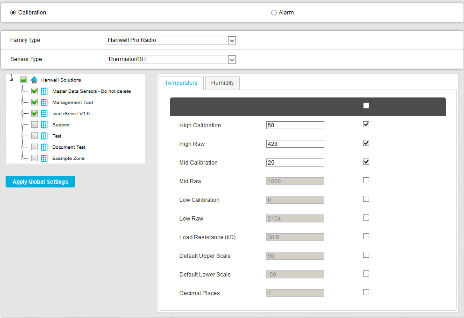
Task: Click the Apply Global Settings button
Action: [40, 182]
